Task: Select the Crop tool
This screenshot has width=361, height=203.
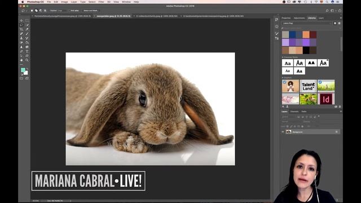Action: pyautogui.click(x=21, y=29)
